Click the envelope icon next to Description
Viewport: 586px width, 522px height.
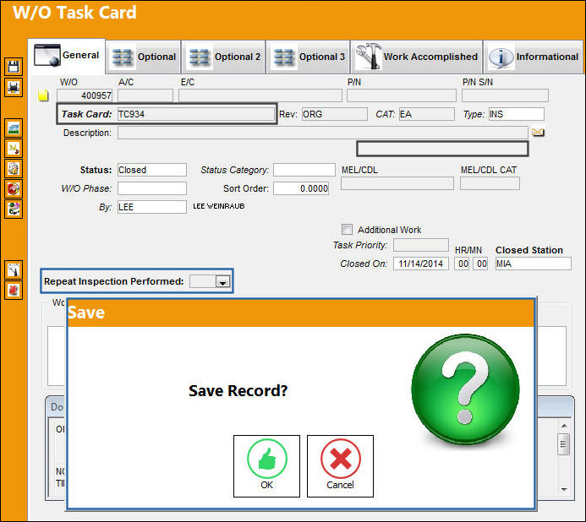coord(538,132)
